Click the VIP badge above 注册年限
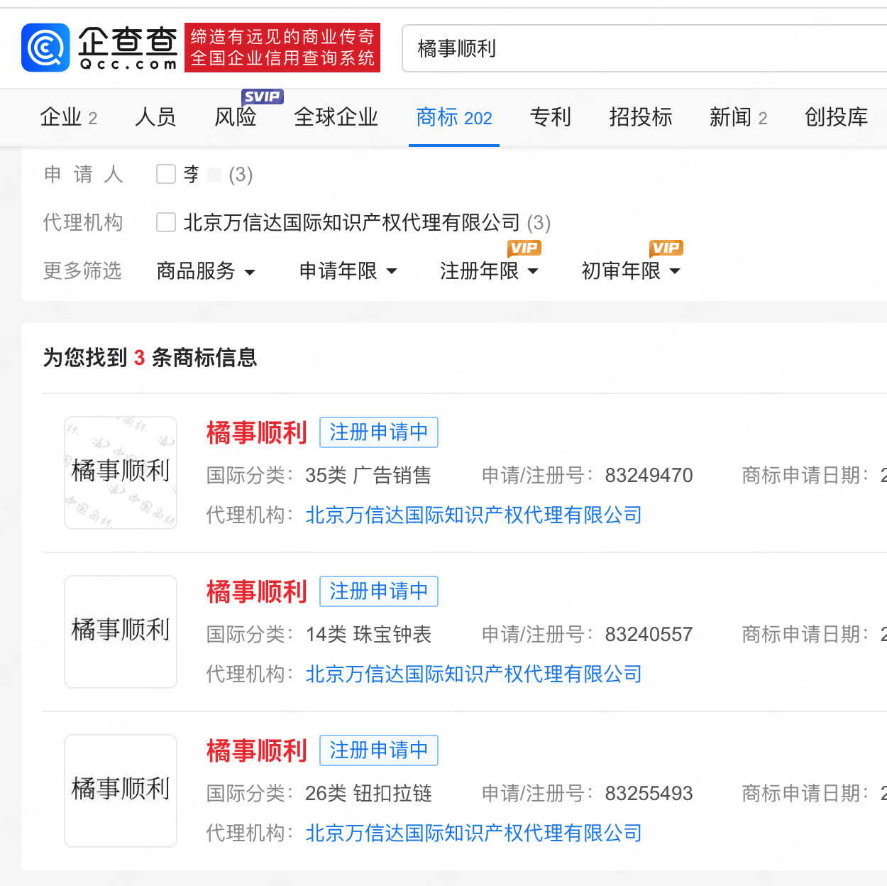The image size is (887, 886). [524, 248]
